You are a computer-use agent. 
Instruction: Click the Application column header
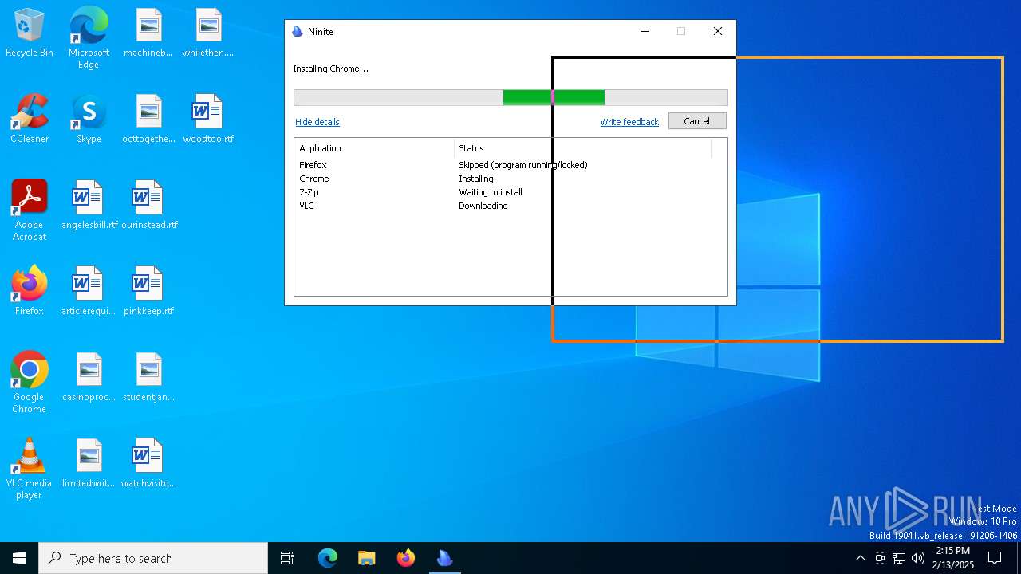pyautogui.click(x=374, y=148)
